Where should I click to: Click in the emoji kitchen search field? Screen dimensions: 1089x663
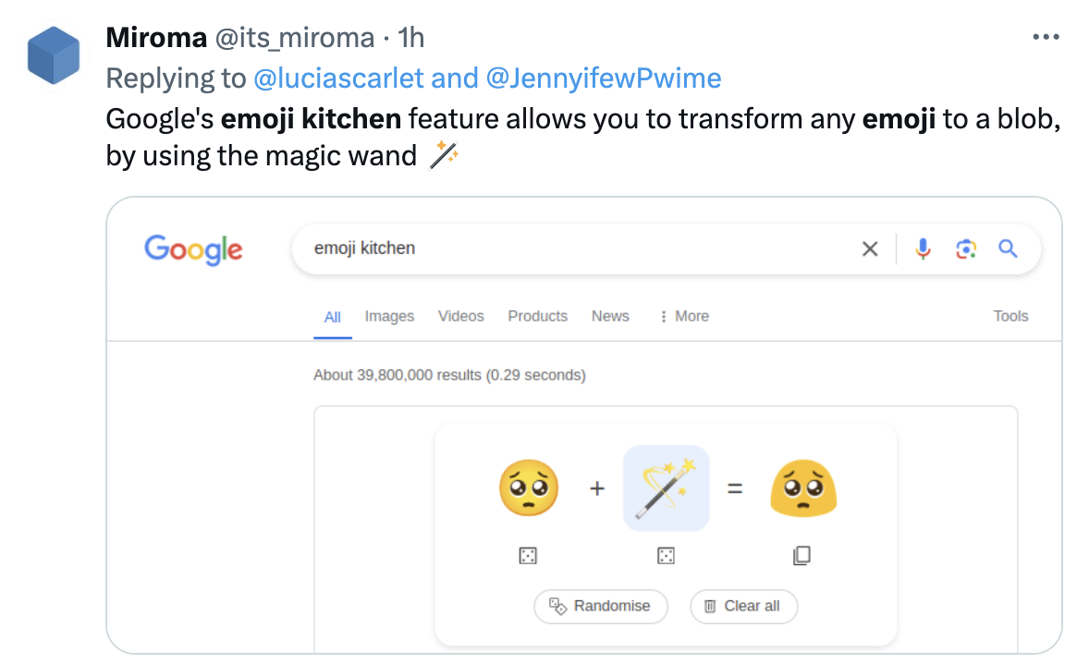point(573,248)
